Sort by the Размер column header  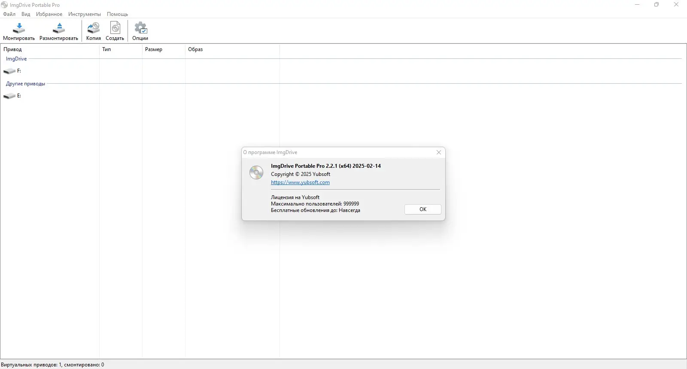pyautogui.click(x=164, y=49)
